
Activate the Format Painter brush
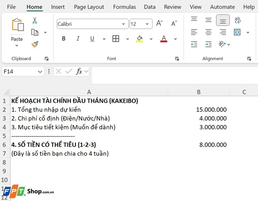35,44
